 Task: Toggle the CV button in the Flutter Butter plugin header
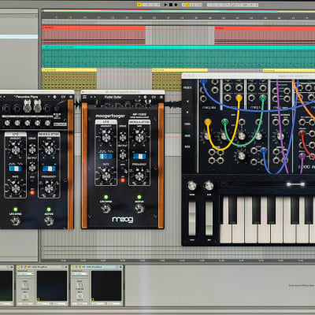[x=154, y=97]
